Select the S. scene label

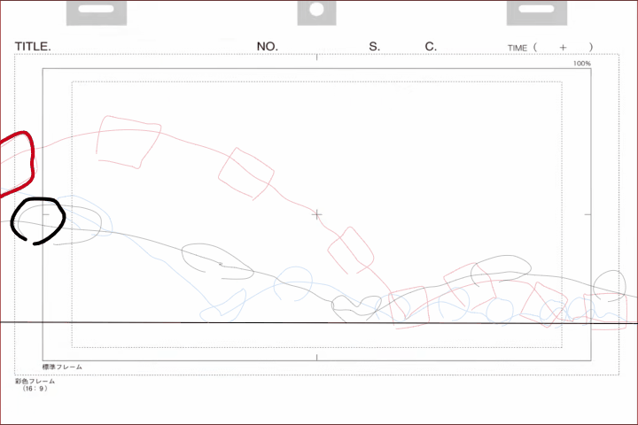tap(375, 47)
